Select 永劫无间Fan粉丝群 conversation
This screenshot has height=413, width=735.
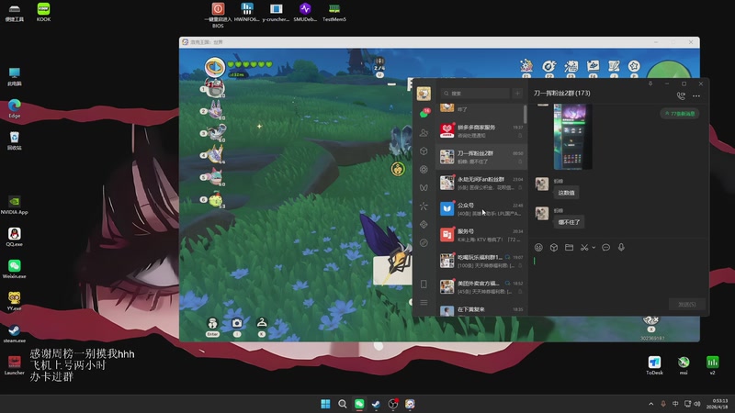click(x=481, y=183)
